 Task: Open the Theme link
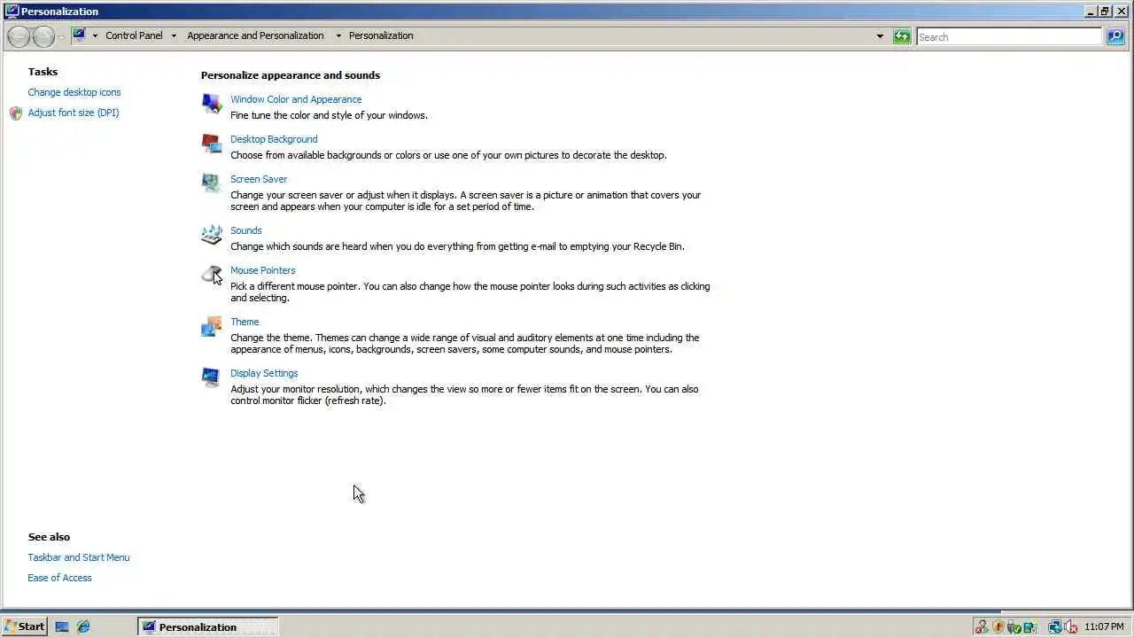point(245,322)
